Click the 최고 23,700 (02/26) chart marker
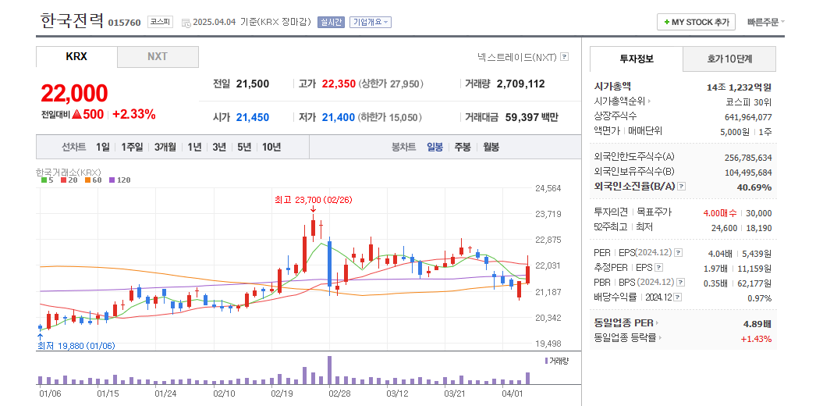 [314, 200]
